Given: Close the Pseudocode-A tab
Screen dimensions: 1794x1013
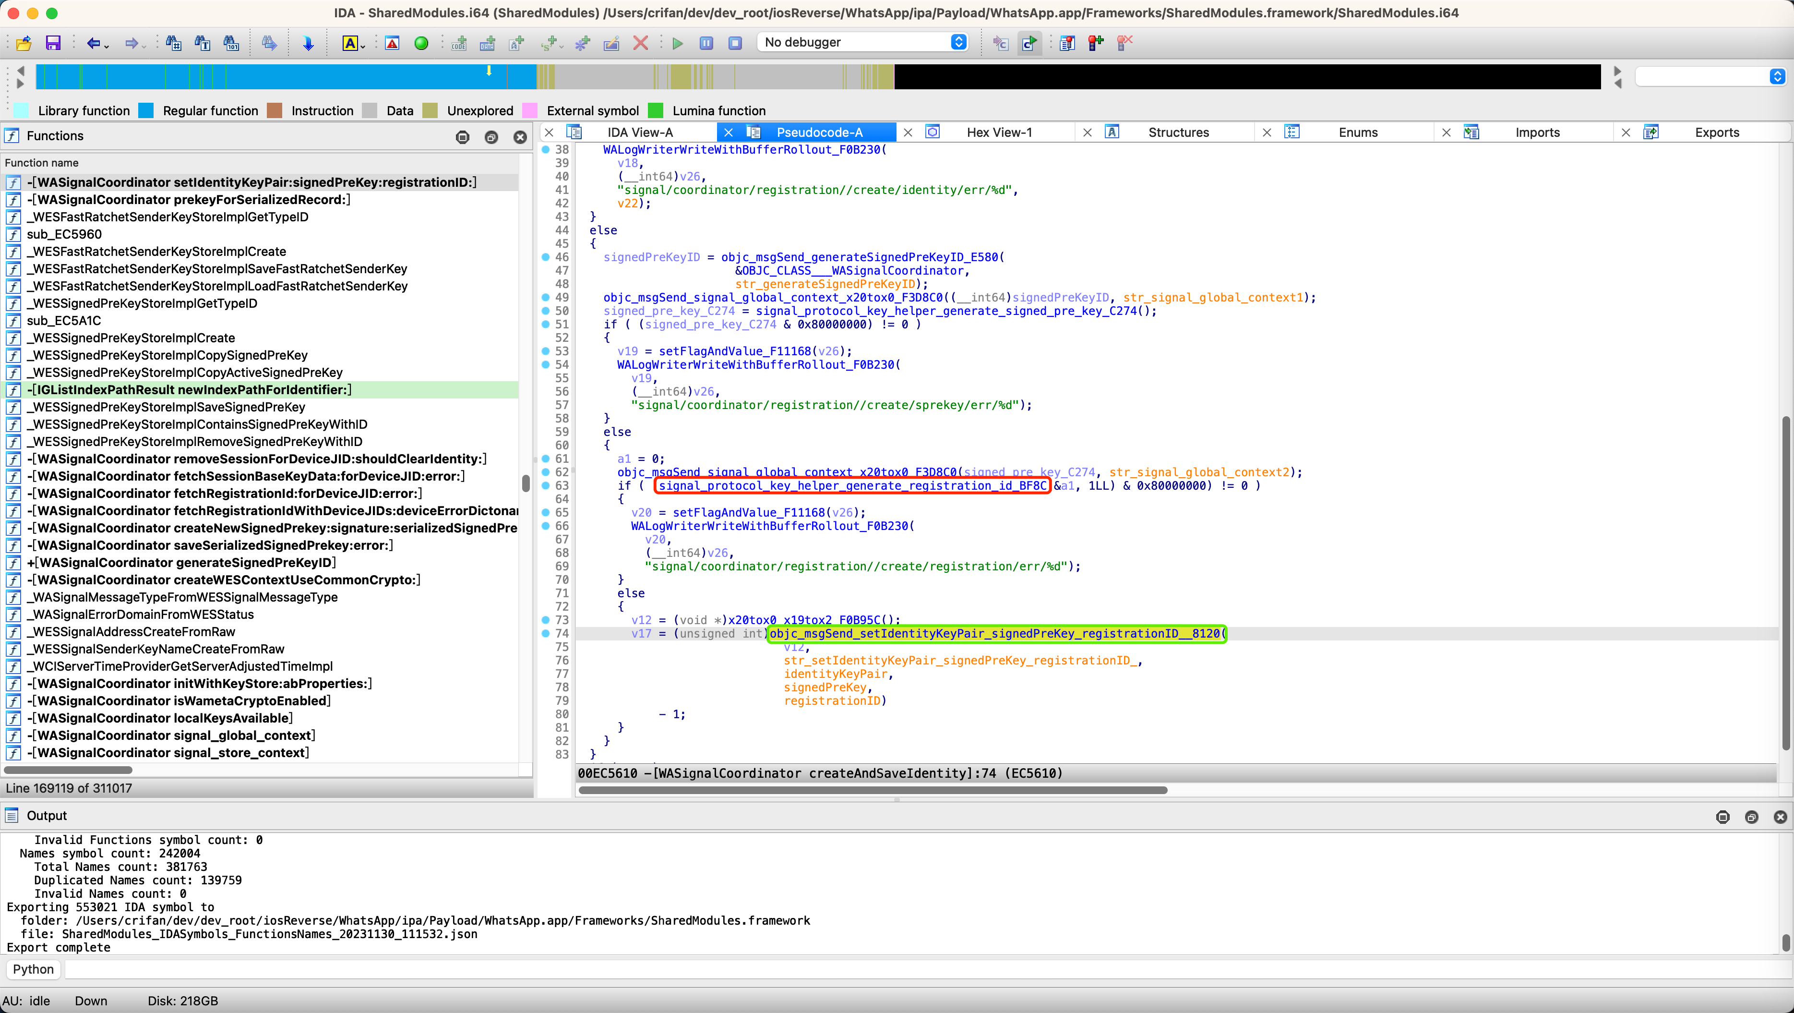Looking at the screenshot, I should [x=729, y=133].
